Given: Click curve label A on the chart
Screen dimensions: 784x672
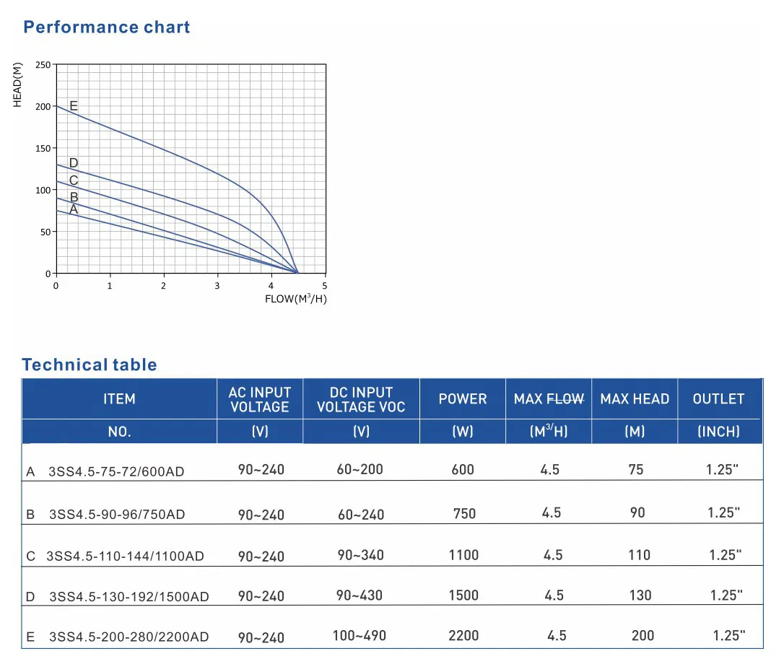Looking at the screenshot, I should [x=74, y=209].
